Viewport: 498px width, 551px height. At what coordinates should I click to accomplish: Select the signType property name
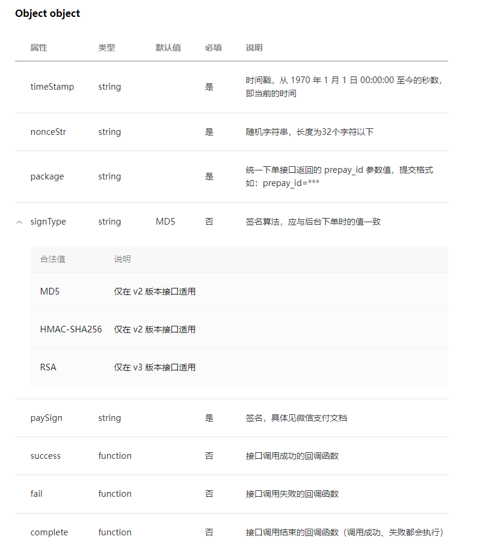(x=48, y=222)
